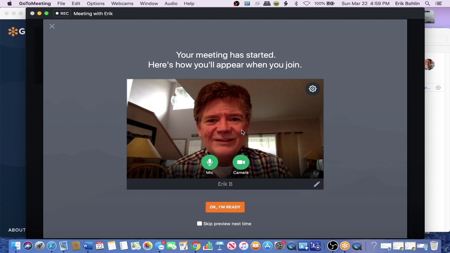Open Google Chrome in the Dock
The image size is (450, 253).
196,246
